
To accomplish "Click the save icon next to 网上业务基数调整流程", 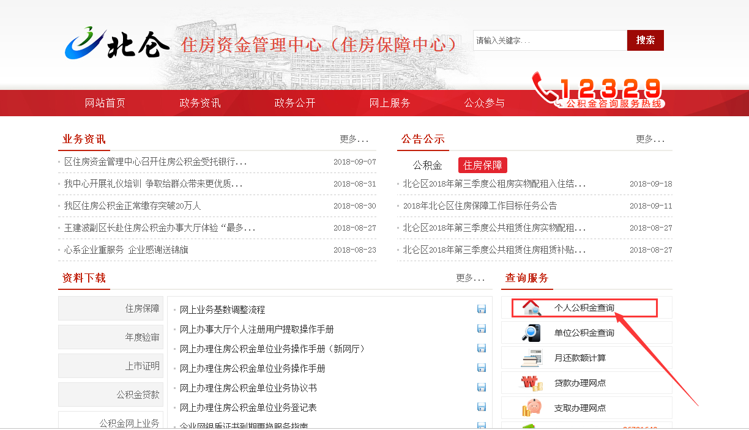I will (482, 310).
